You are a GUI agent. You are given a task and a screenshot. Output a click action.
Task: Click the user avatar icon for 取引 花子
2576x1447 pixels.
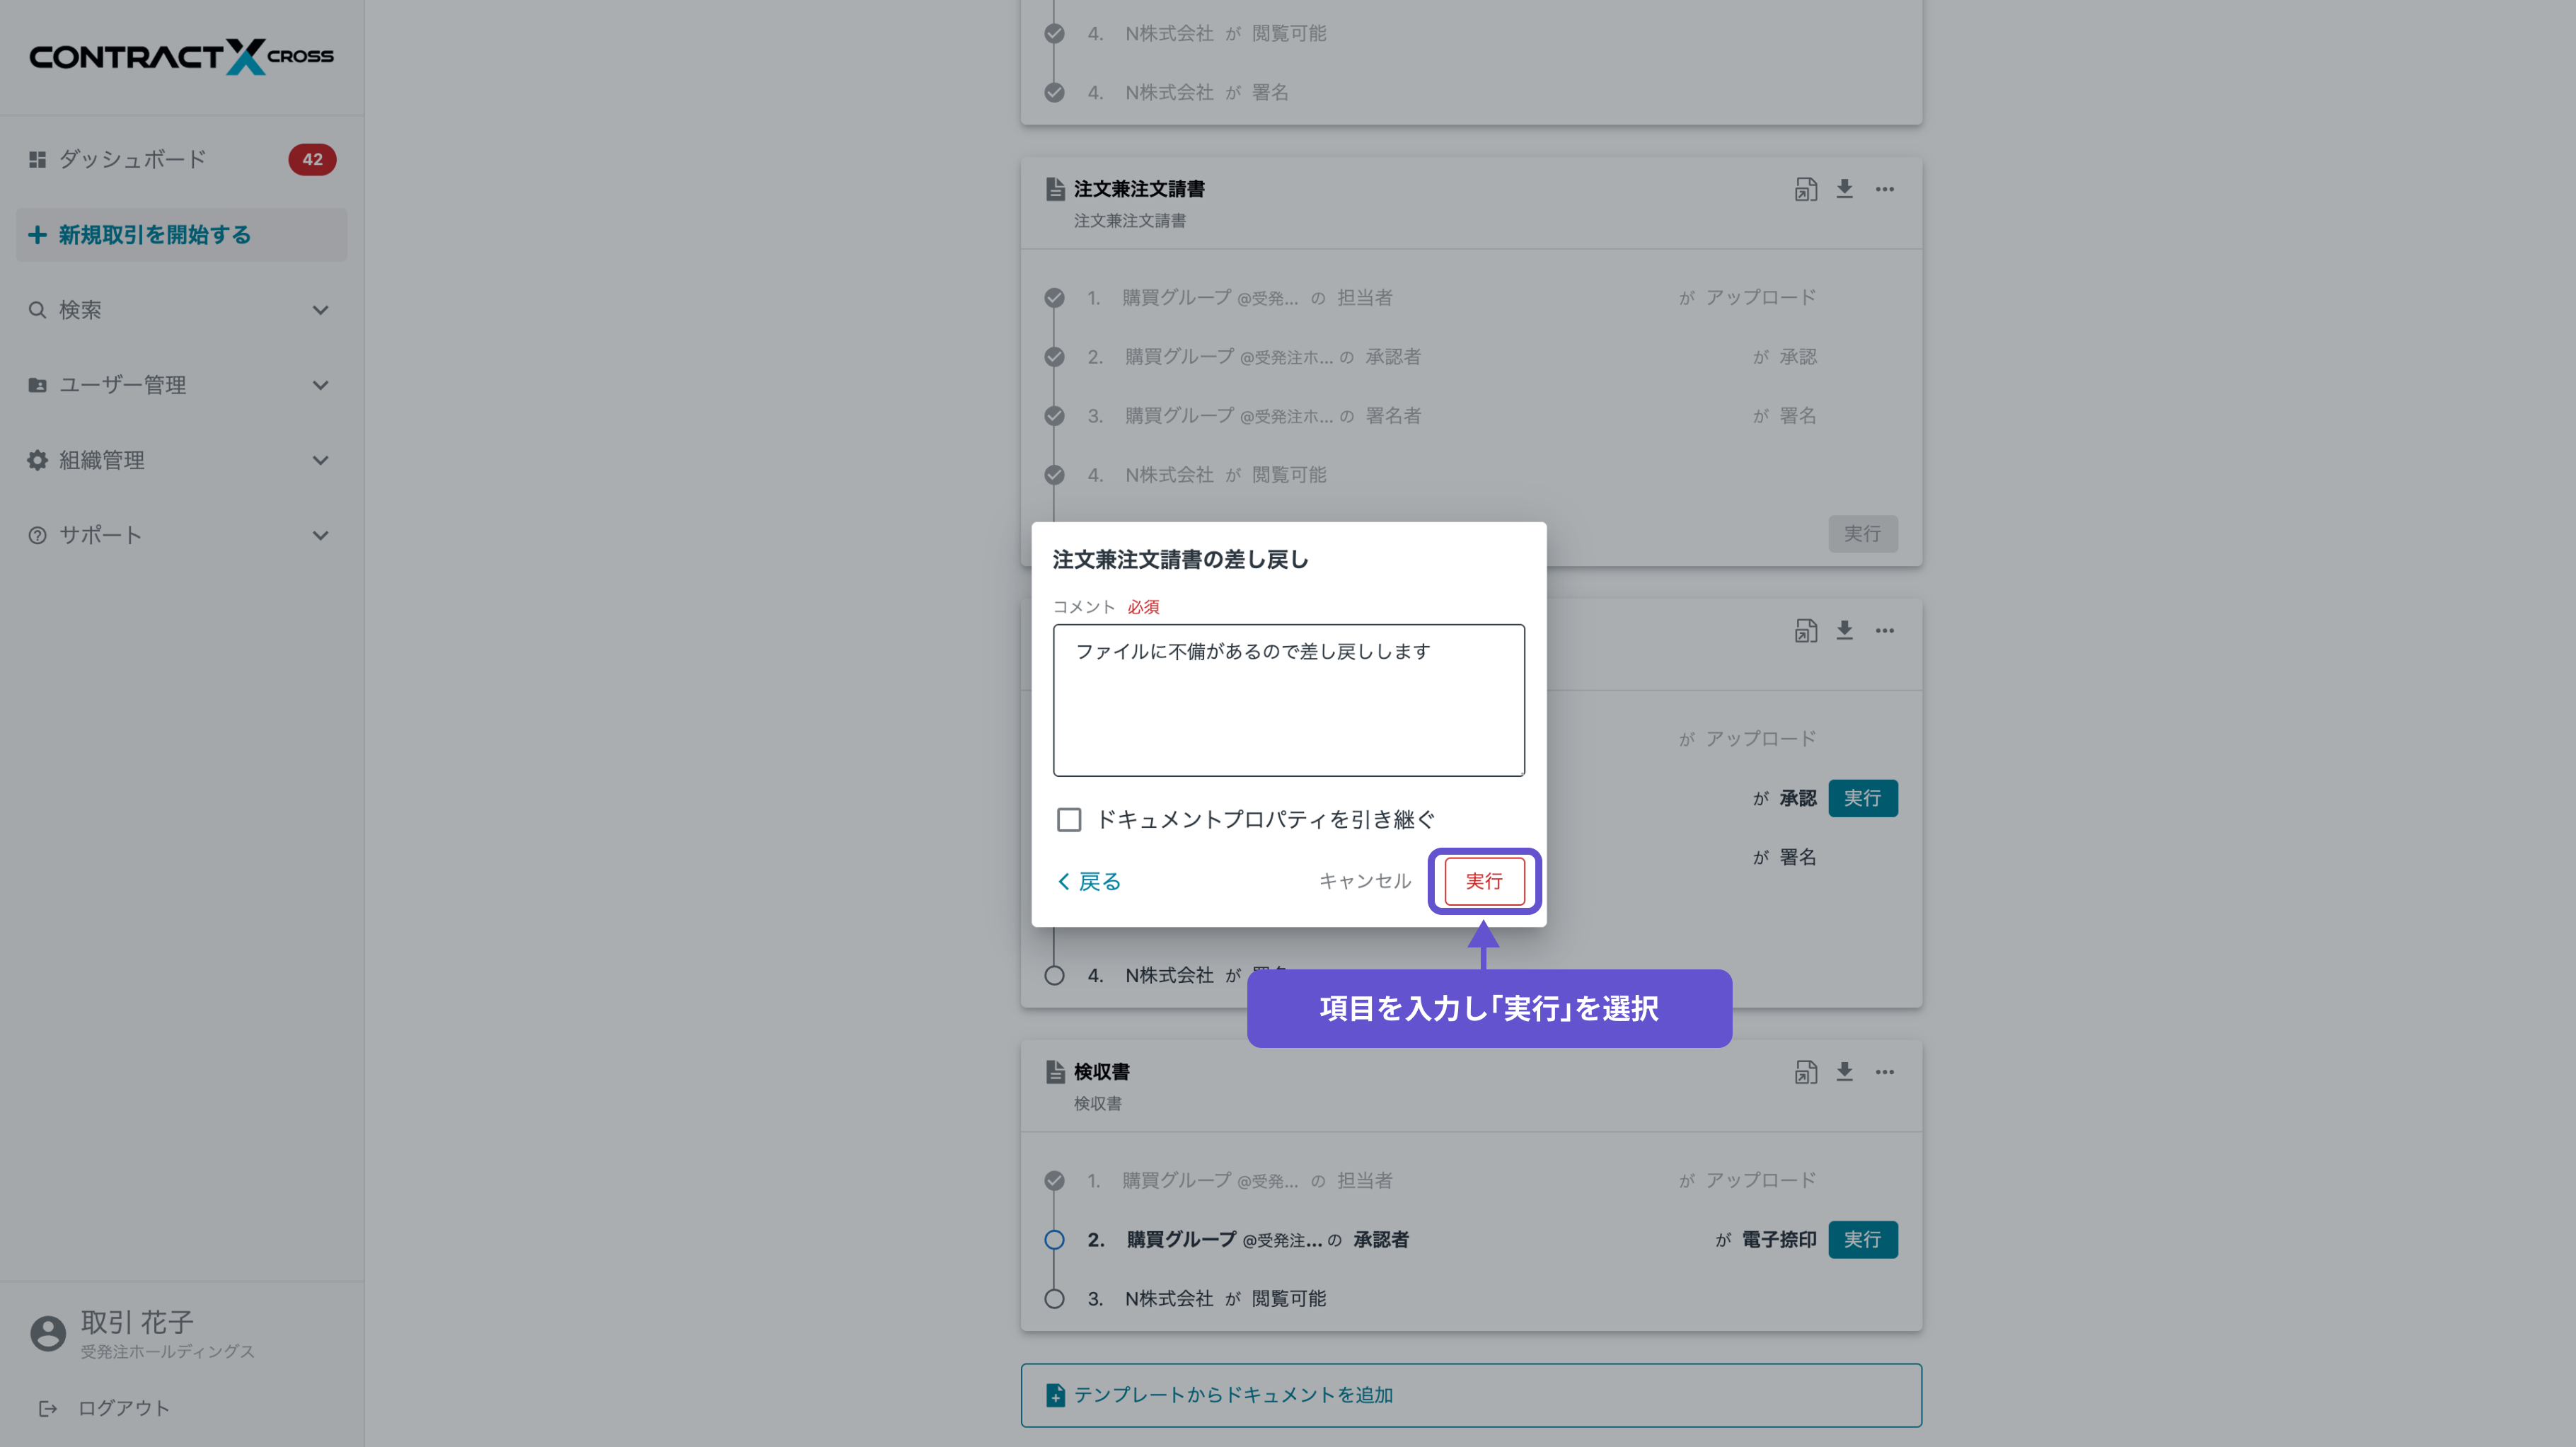tap(47, 1332)
